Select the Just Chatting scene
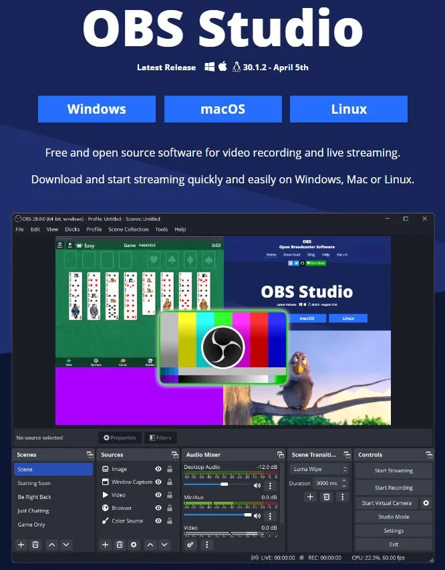This screenshot has height=570, width=445. tap(53, 510)
